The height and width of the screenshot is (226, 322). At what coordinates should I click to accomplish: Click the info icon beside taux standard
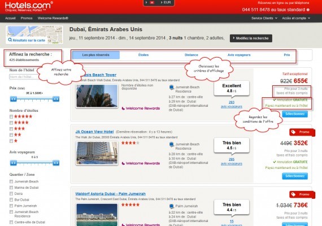(308, 10)
